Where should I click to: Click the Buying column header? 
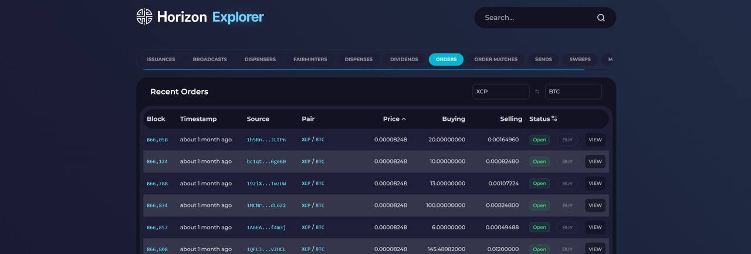point(454,119)
